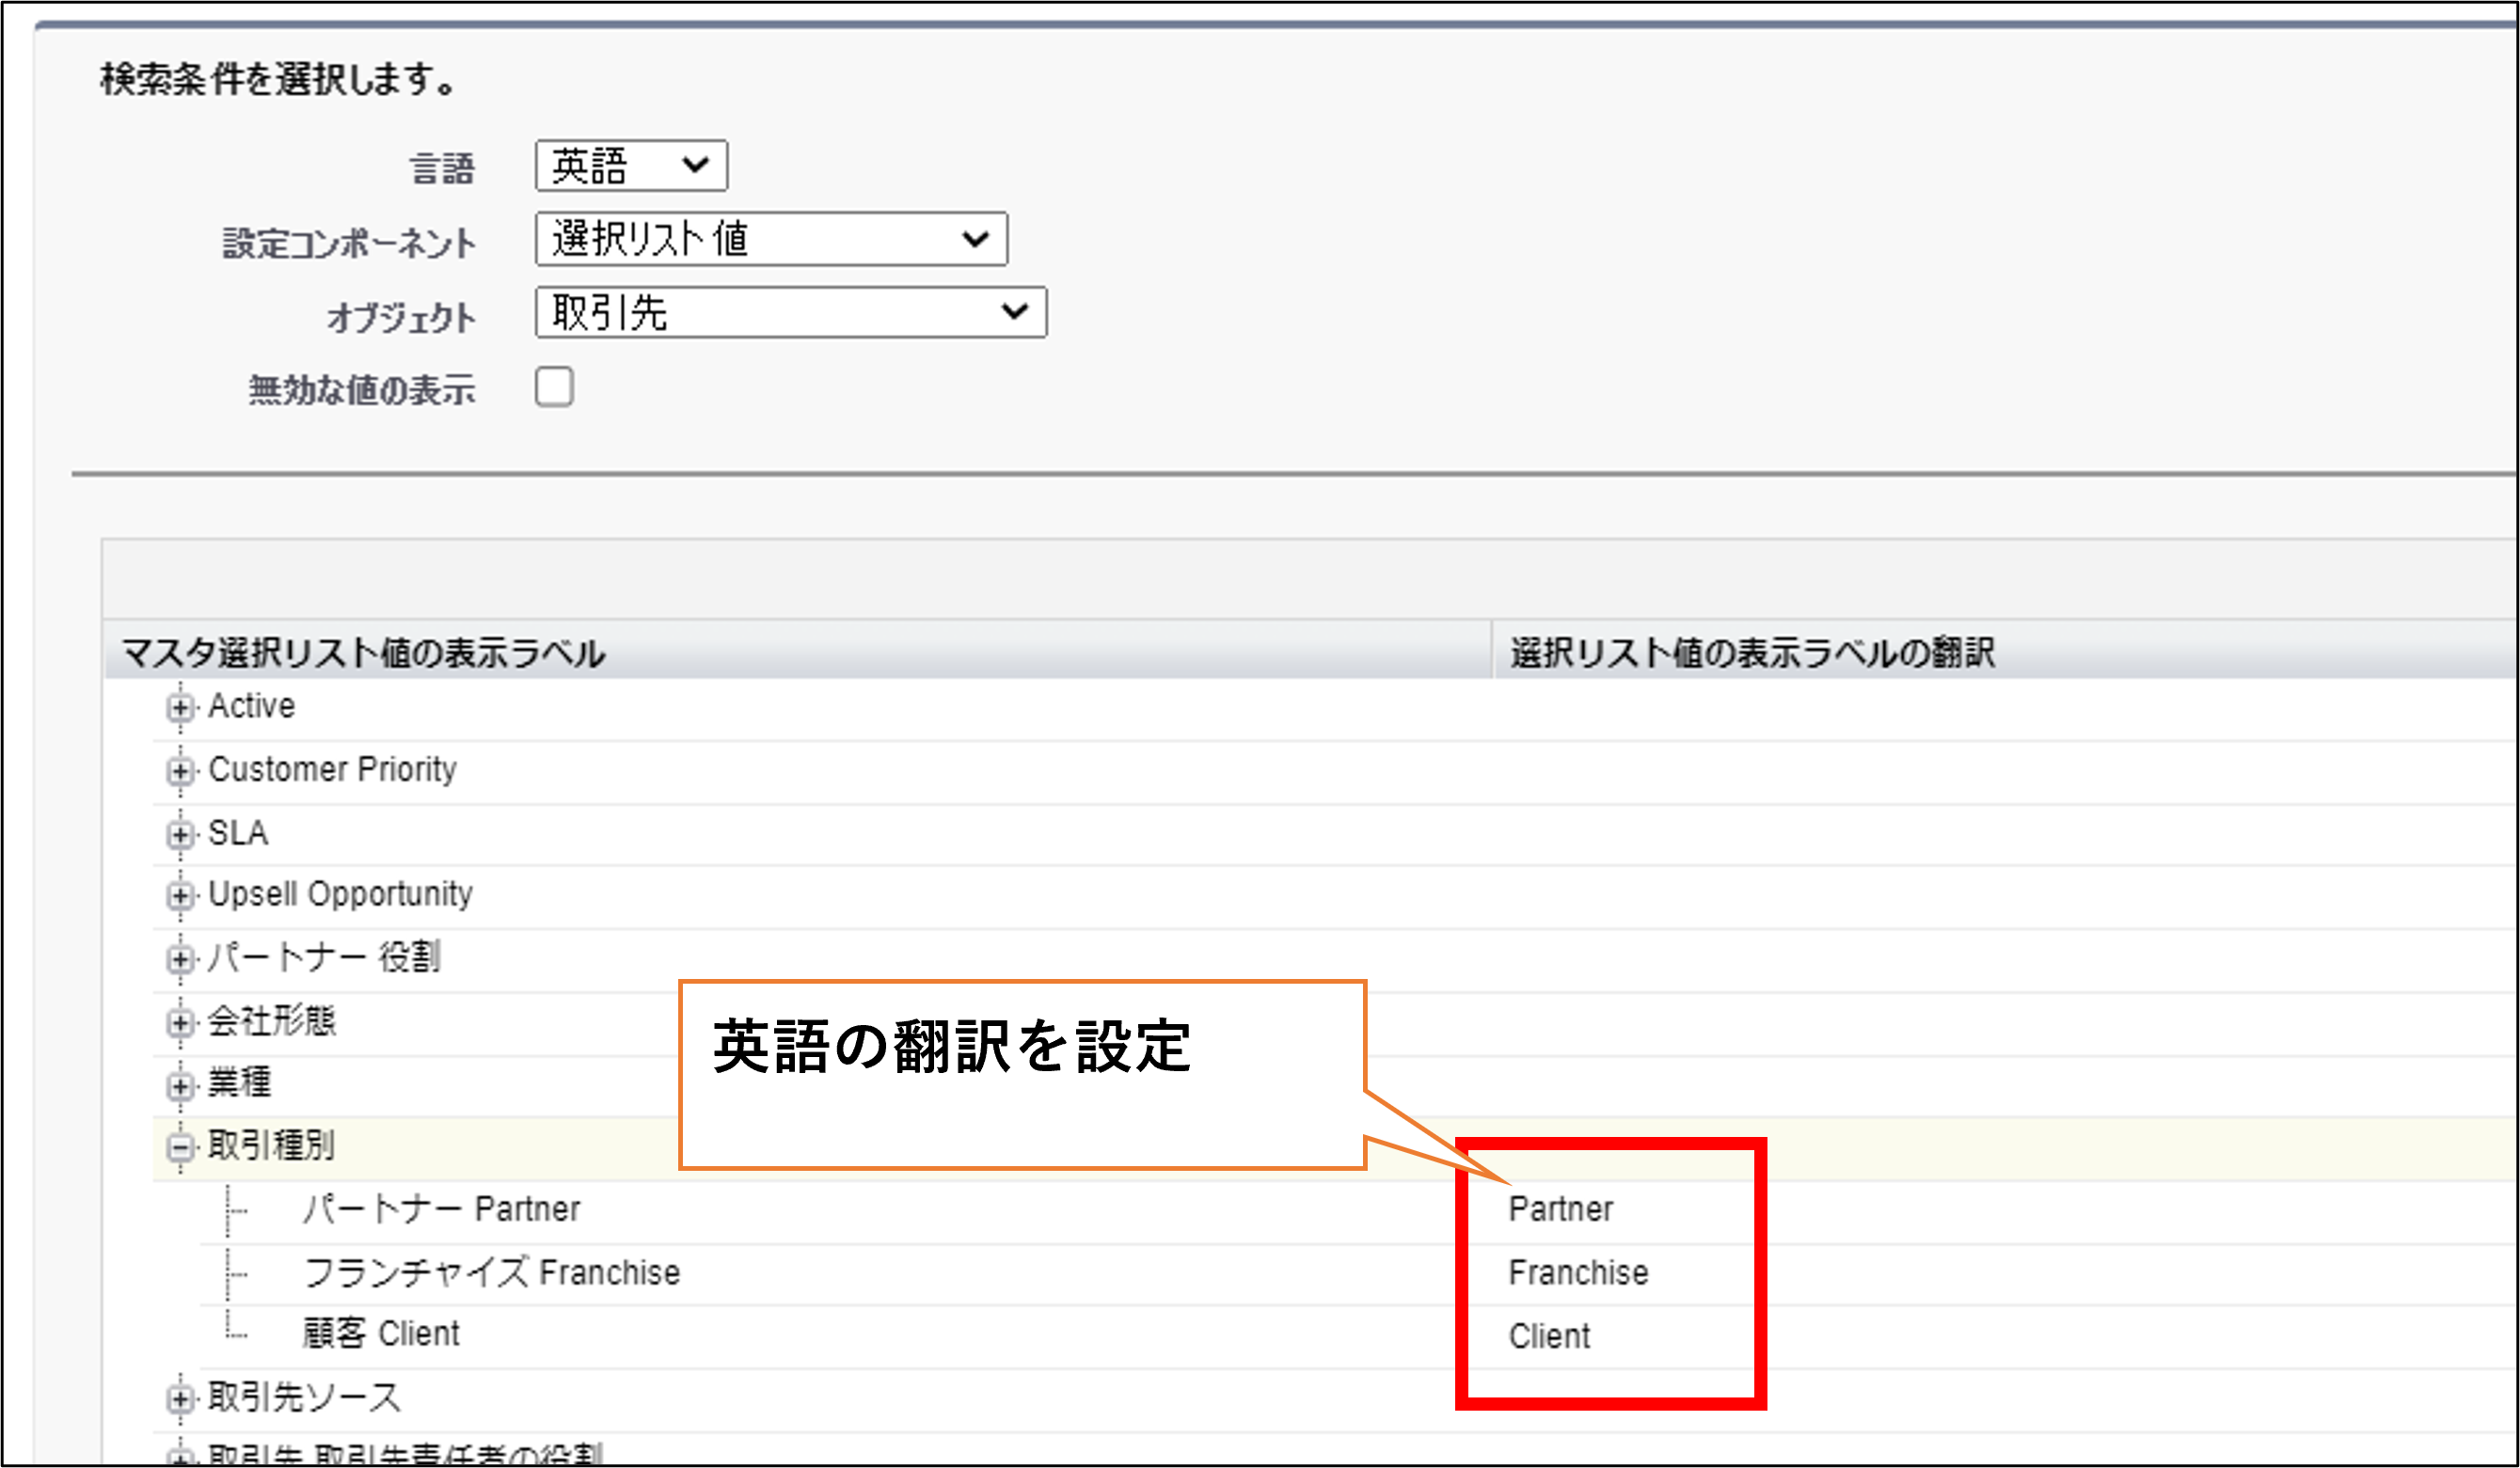Viewport: 2520px width, 1468px height.
Task: Collapse the 取引種別 minus icon
Action: point(180,1147)
